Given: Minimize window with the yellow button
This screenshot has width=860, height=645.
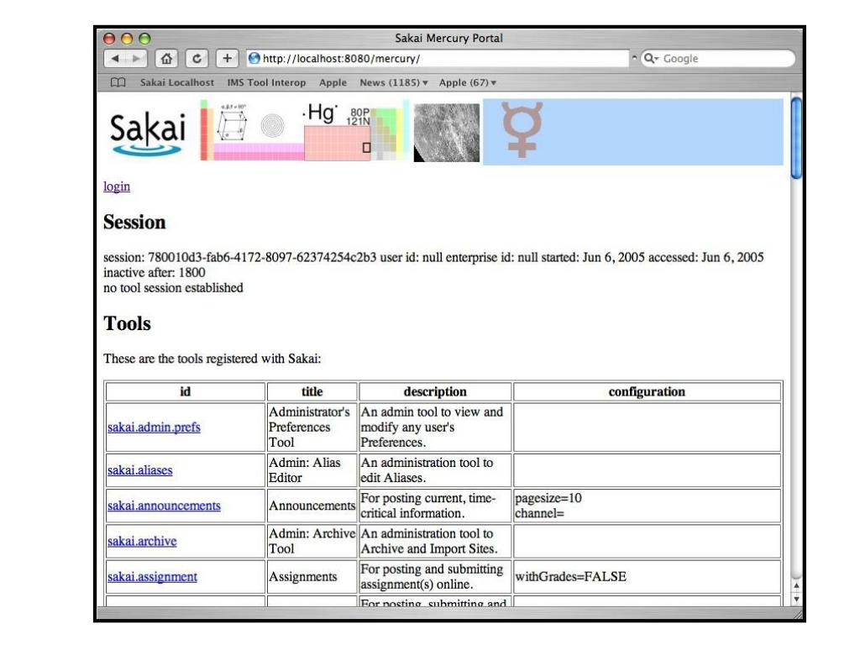Looking at the screenshot, I should 127,39.
